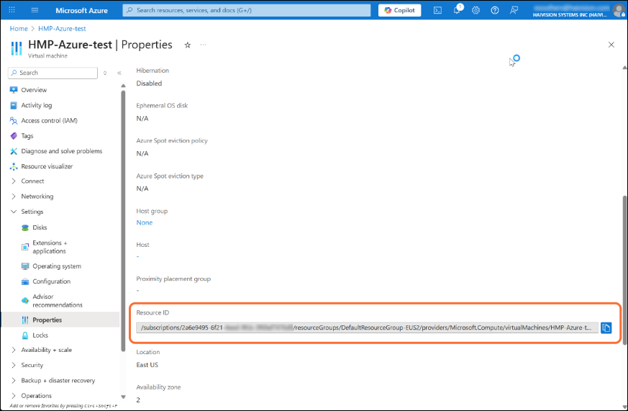Click the None host group link

[144, 222]
